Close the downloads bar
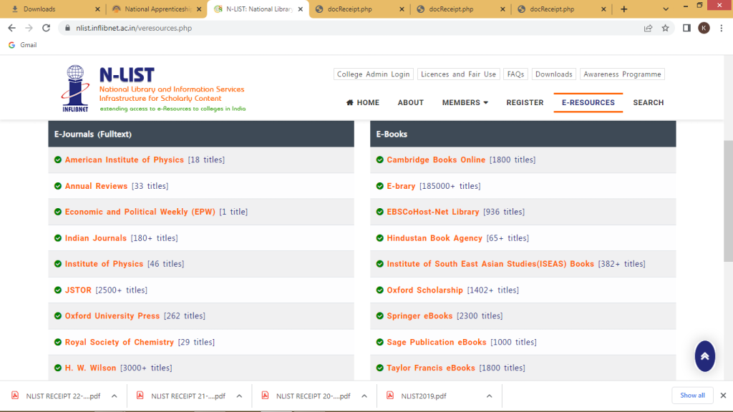Screen dimensions: 733x412 [x=723, y=395]
